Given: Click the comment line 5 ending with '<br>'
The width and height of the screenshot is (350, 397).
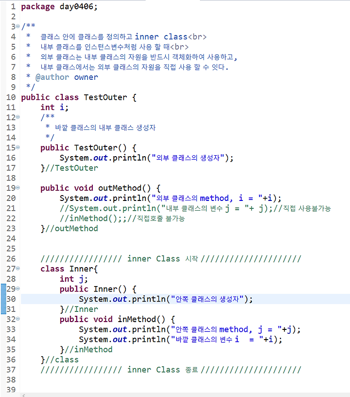Looking at the screenshot, I should coord(115,47).
